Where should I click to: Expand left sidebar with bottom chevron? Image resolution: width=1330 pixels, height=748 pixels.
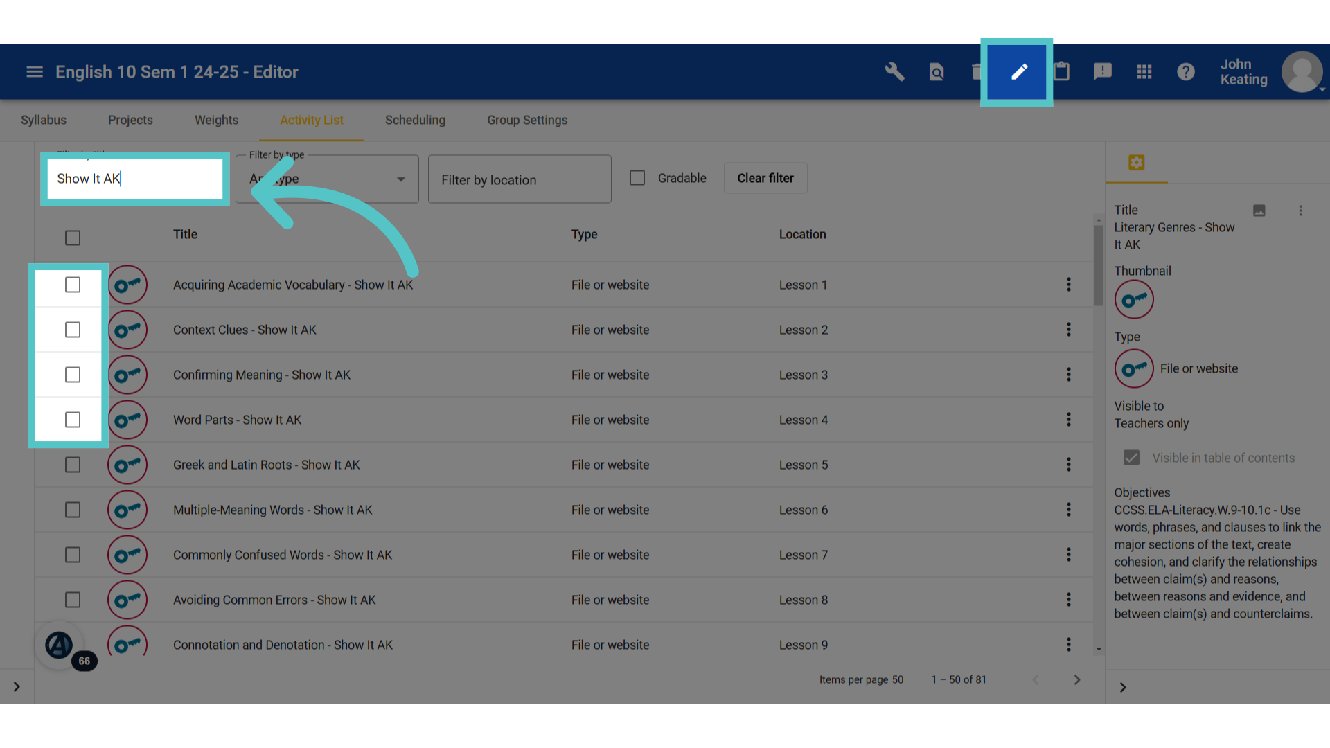17,687
